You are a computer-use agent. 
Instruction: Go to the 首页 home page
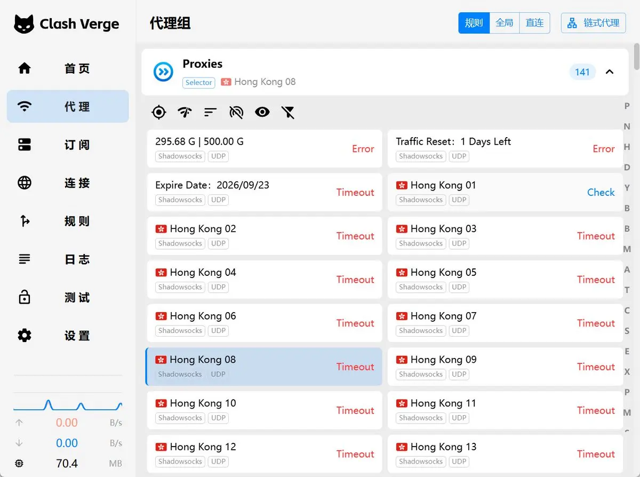pyautogui.click(x=68, y=68)
